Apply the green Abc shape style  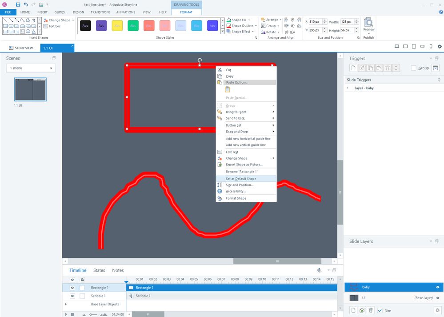pos(133,25)
